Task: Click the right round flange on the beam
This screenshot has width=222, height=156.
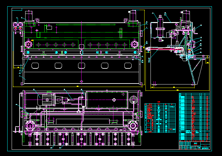Action: [135, 43]
